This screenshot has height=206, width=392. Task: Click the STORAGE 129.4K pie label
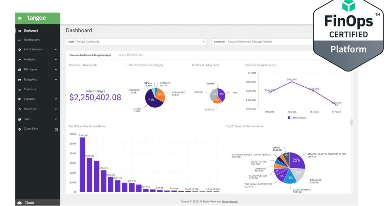(x=134, y=91)
